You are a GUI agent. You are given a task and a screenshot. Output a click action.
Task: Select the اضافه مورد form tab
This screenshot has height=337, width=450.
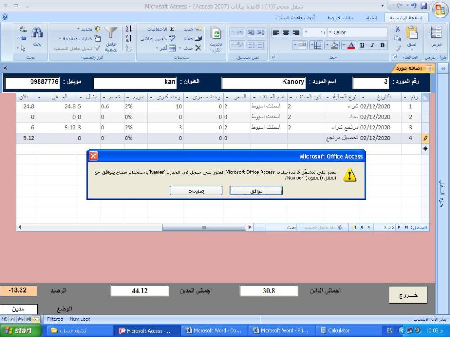[413, 68]
